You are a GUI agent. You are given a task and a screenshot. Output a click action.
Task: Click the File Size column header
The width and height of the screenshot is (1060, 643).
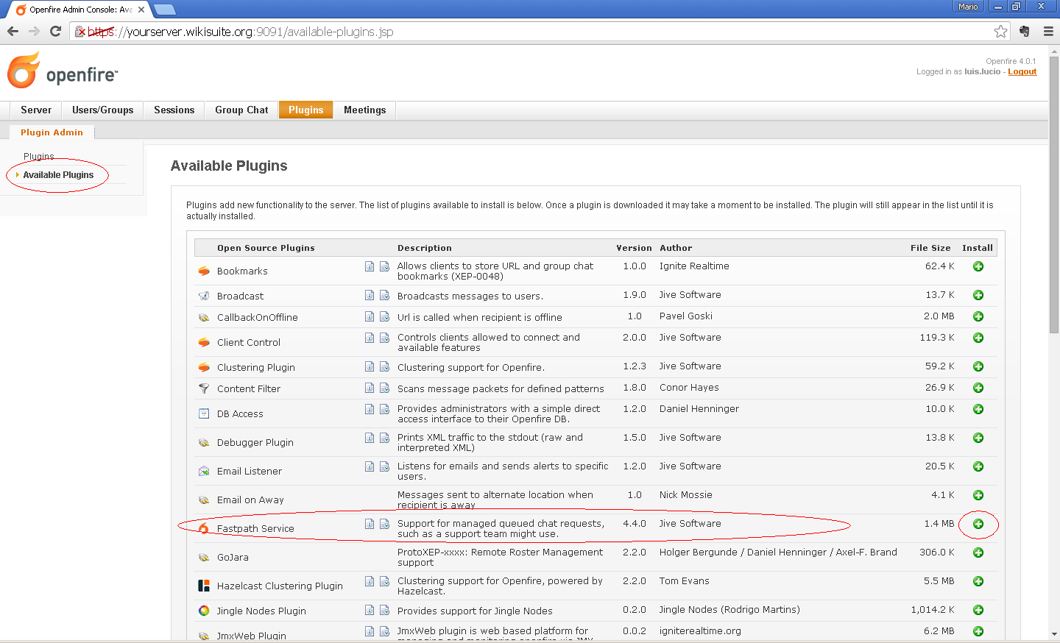click(x=930, y=248)
